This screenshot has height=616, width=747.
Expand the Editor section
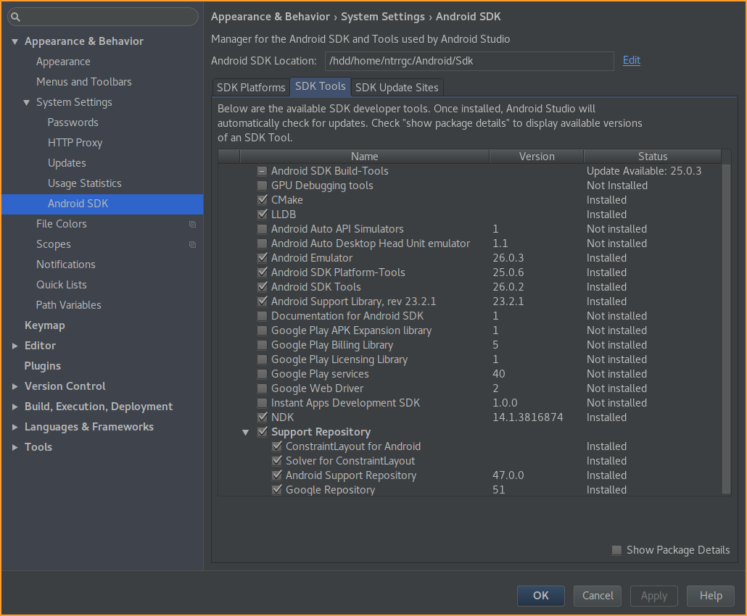click(x=15, y=346)
